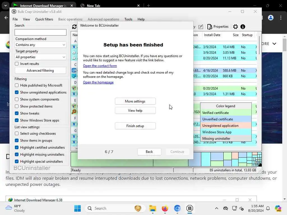Enable Show system components

coord(17,99)
